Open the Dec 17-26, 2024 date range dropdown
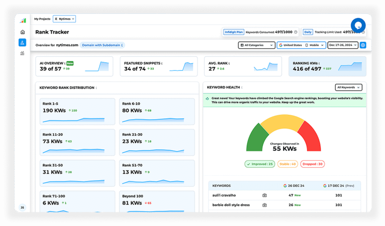The width and height of the screenshot is (385, 226). pos(342,45)
